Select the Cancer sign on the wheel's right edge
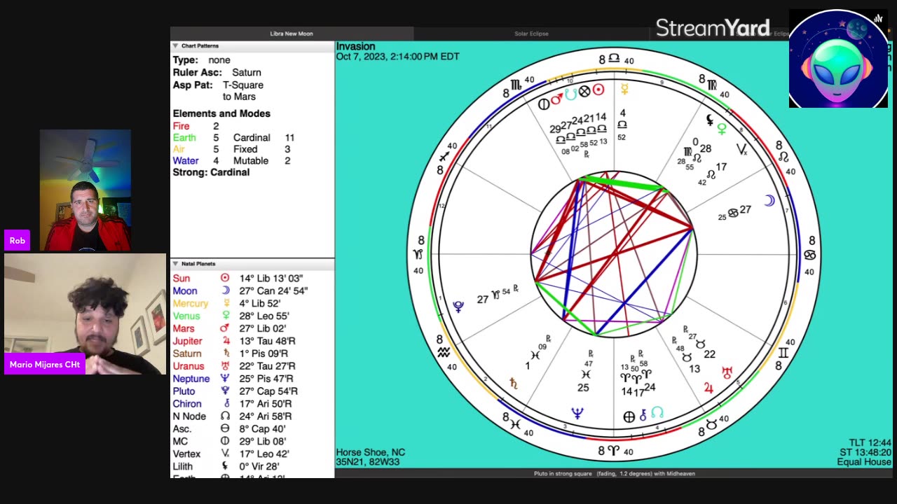897x504 pixels. point(810,255)
